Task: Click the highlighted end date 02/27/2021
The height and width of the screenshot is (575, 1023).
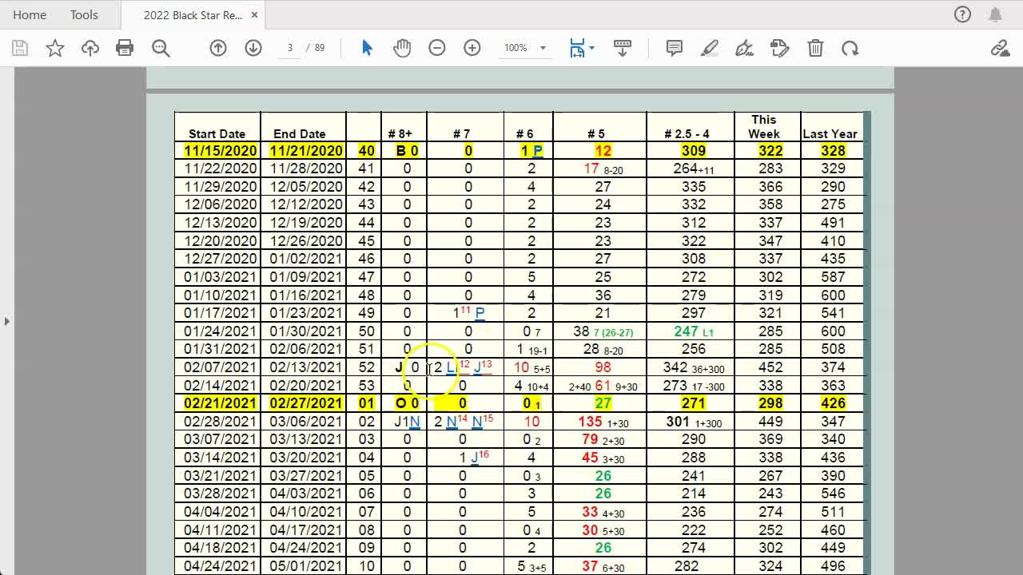Action: click(x=306, y=403)
